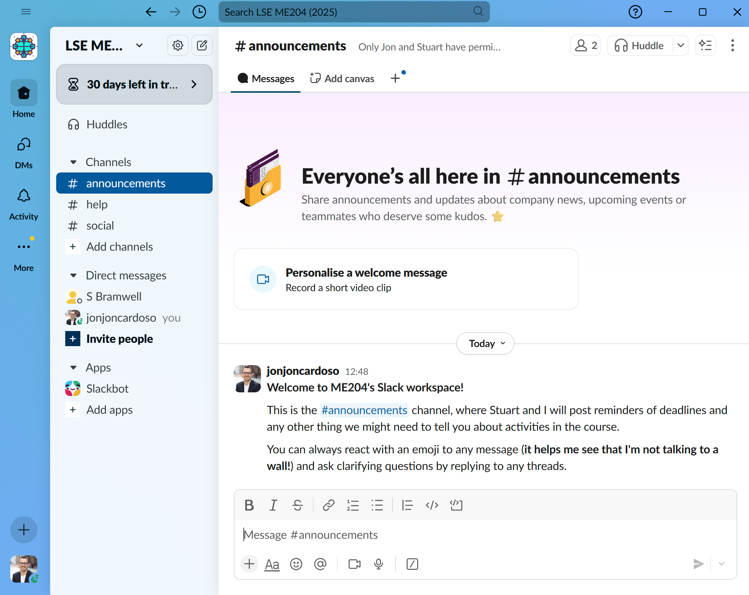Record a video clip
Screen dimensions: 749x595
(354, 564)
